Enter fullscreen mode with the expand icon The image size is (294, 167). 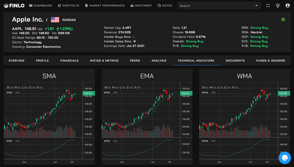[x=268, y=6]
